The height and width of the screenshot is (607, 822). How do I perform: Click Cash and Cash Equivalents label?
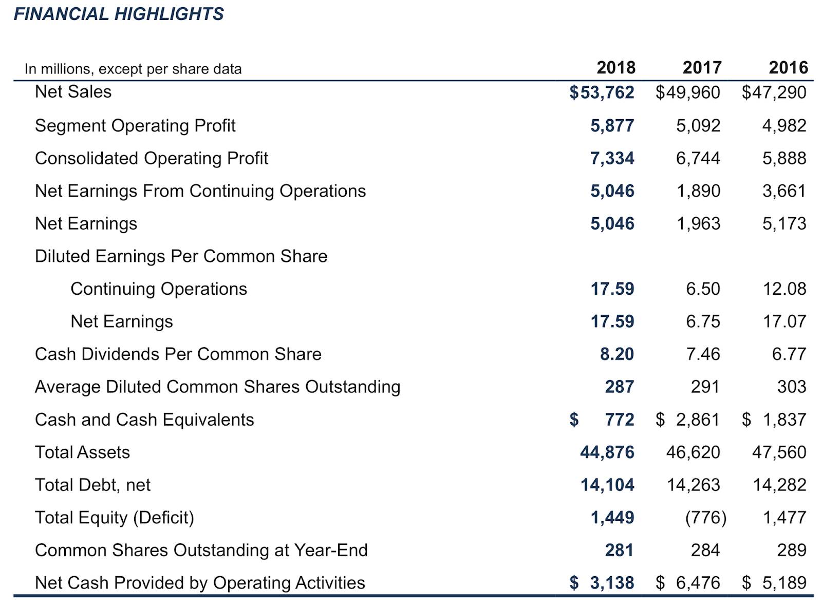pyautogui.click(x=144, y=420)
